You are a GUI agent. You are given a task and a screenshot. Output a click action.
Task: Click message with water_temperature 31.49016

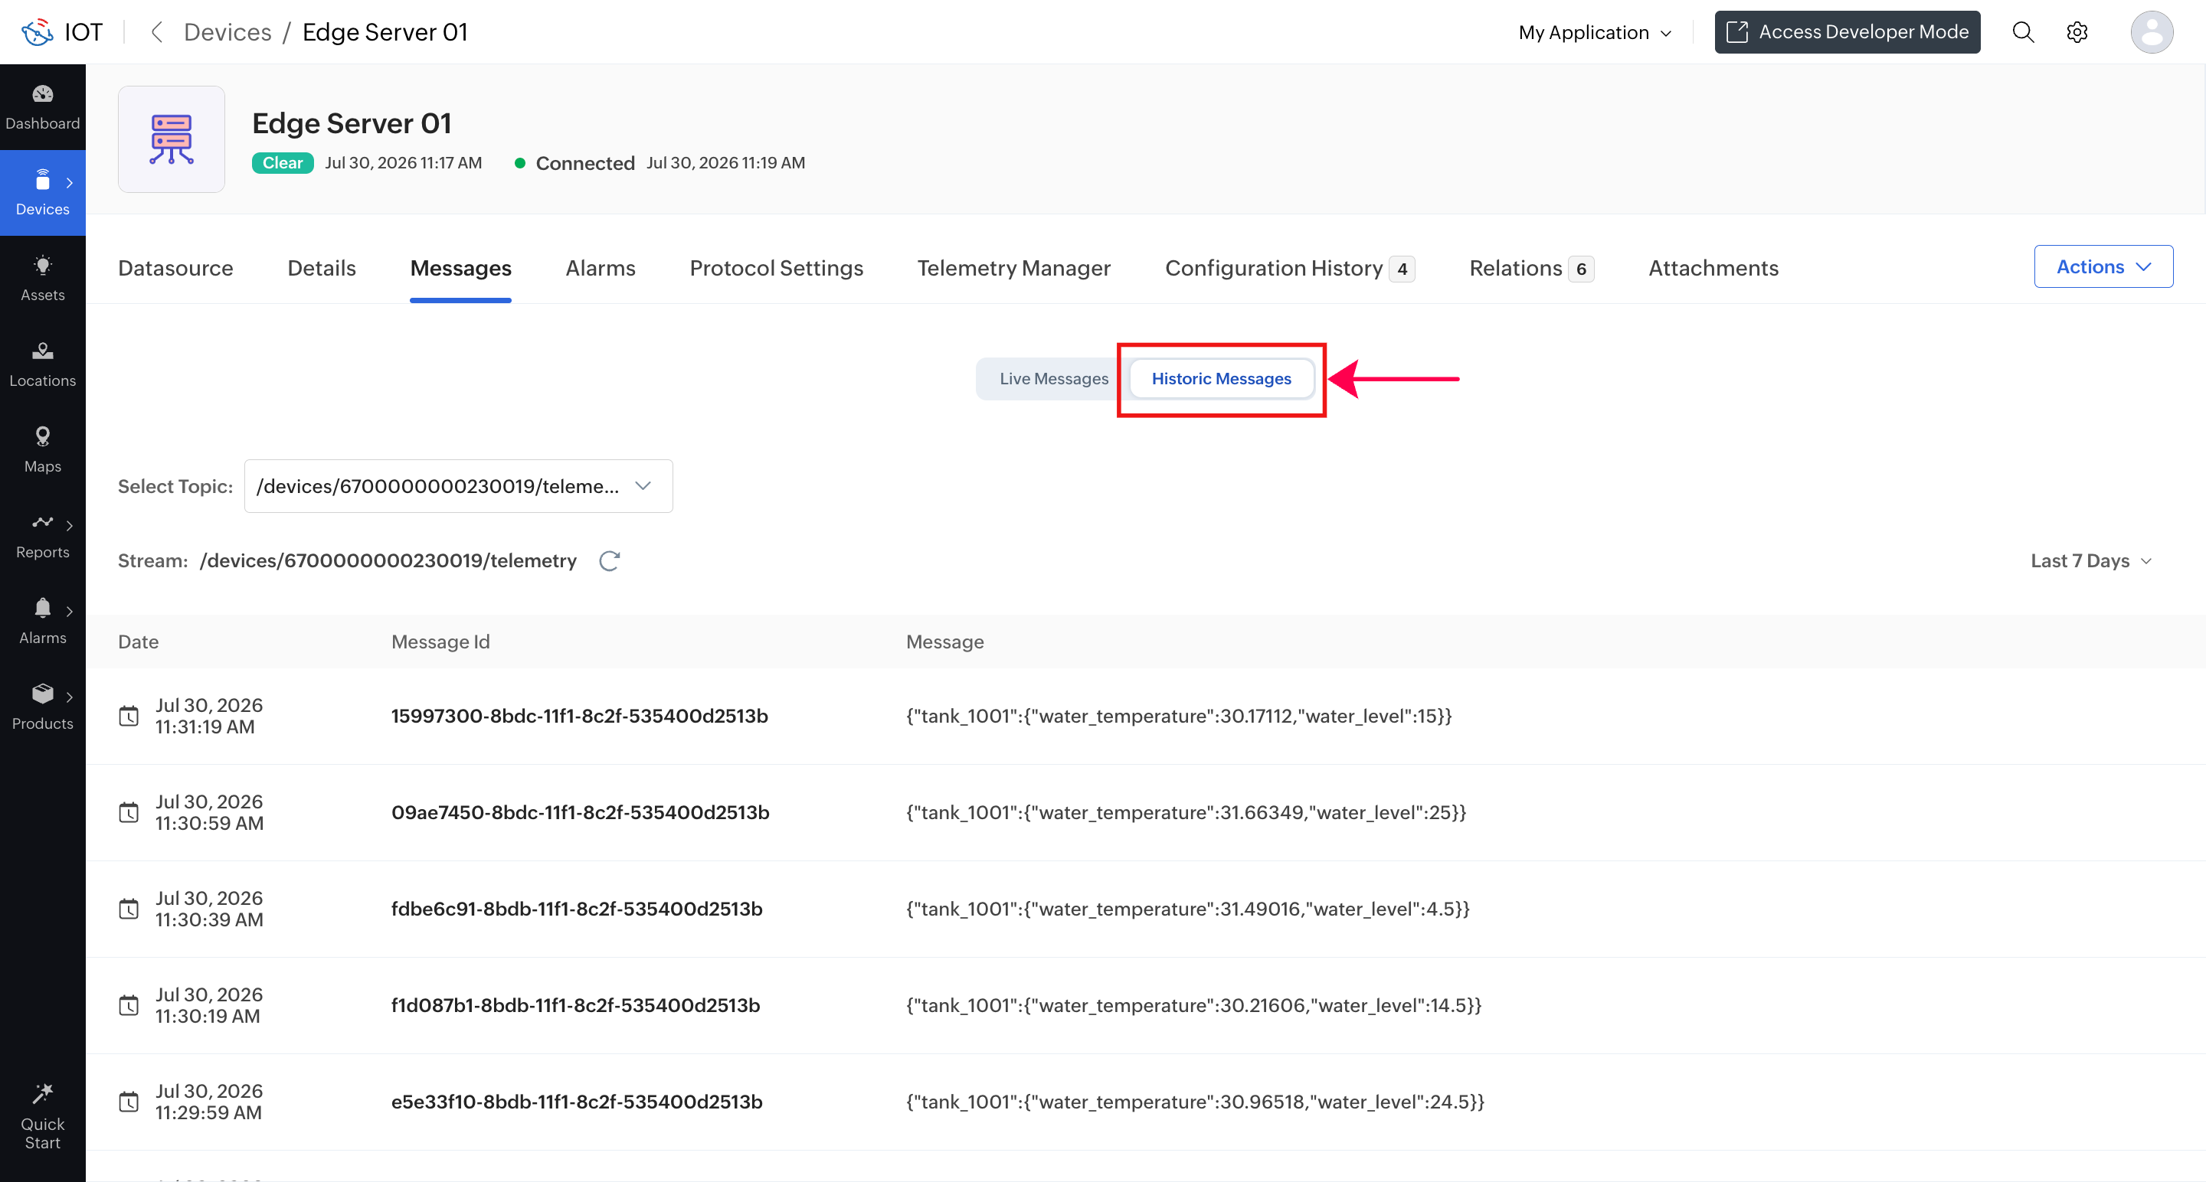pos(1188,909)
